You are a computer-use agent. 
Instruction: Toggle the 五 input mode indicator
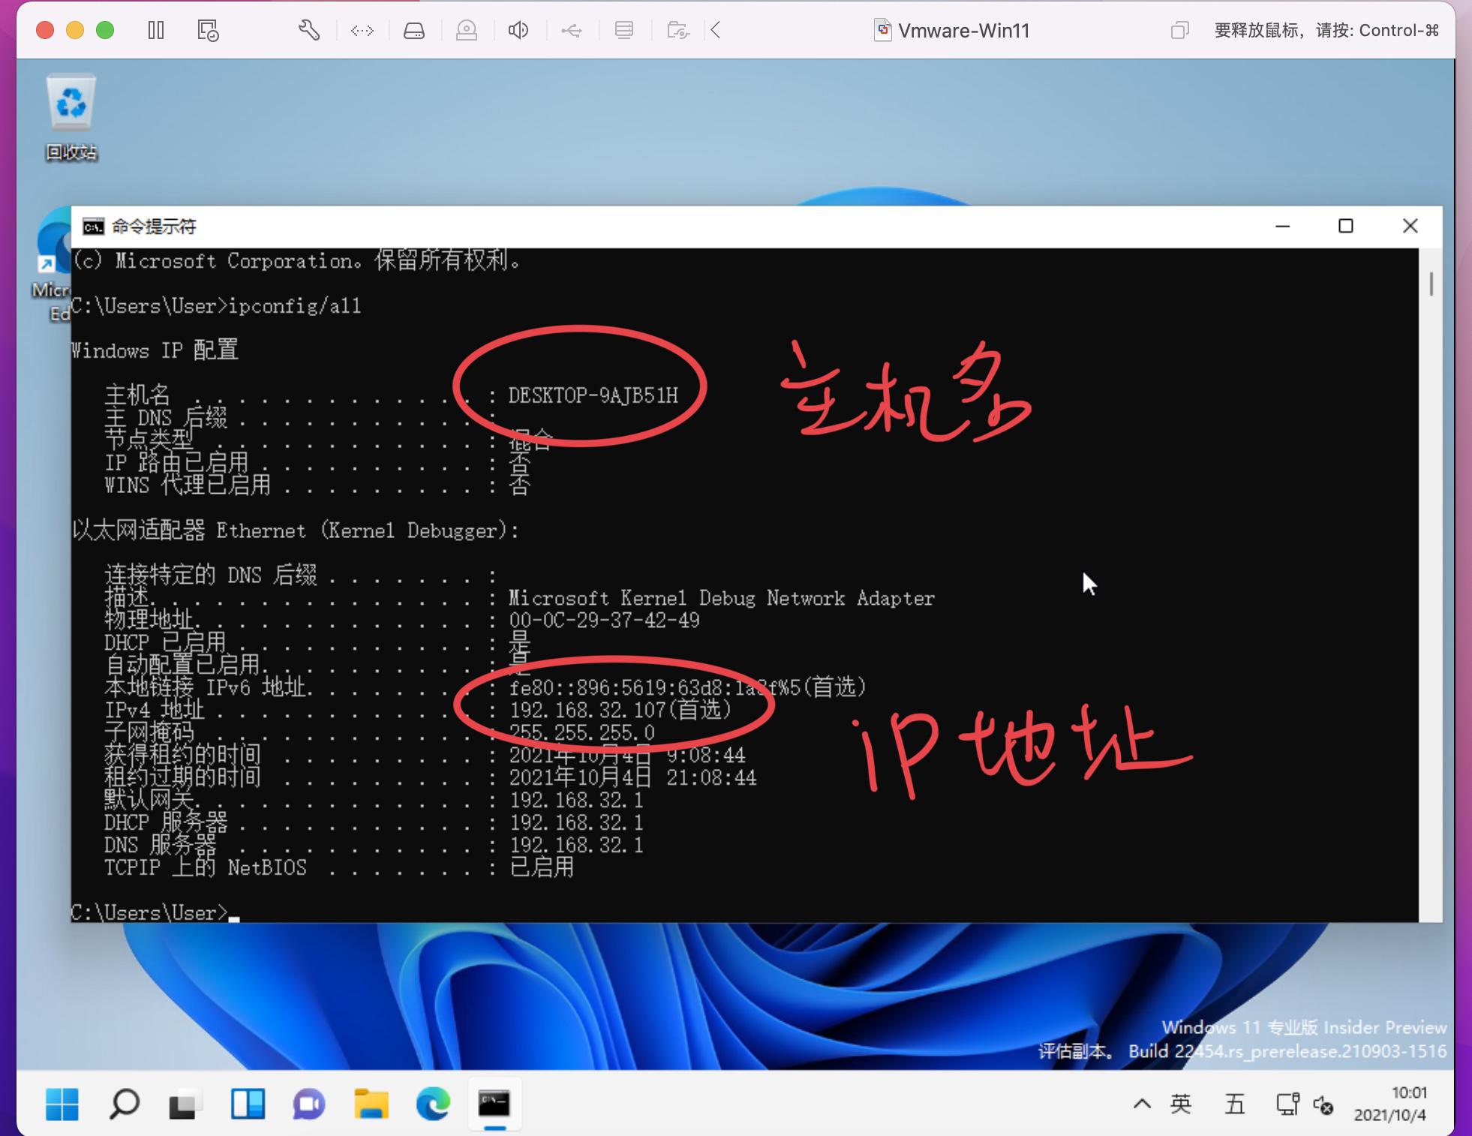pos(1234,1104)
